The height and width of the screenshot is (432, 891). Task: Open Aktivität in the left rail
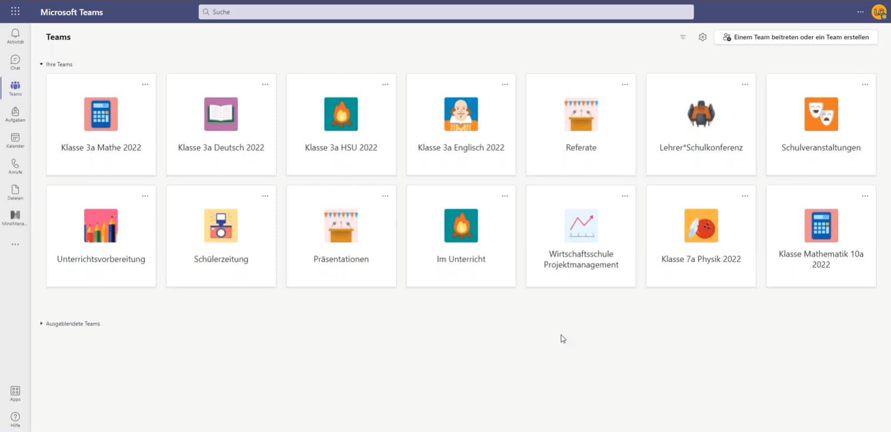pos(15,36)
